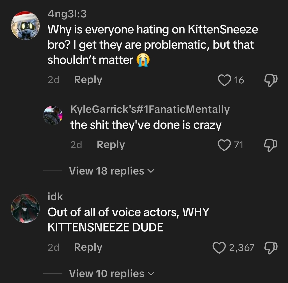Open idk's profile avatar
This screenshot has height=283, width=288.
pyautogui.click(x=25, y=208)
